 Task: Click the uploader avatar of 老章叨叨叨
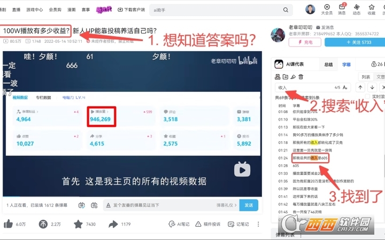pyautogui.click(x=278, y=35)
